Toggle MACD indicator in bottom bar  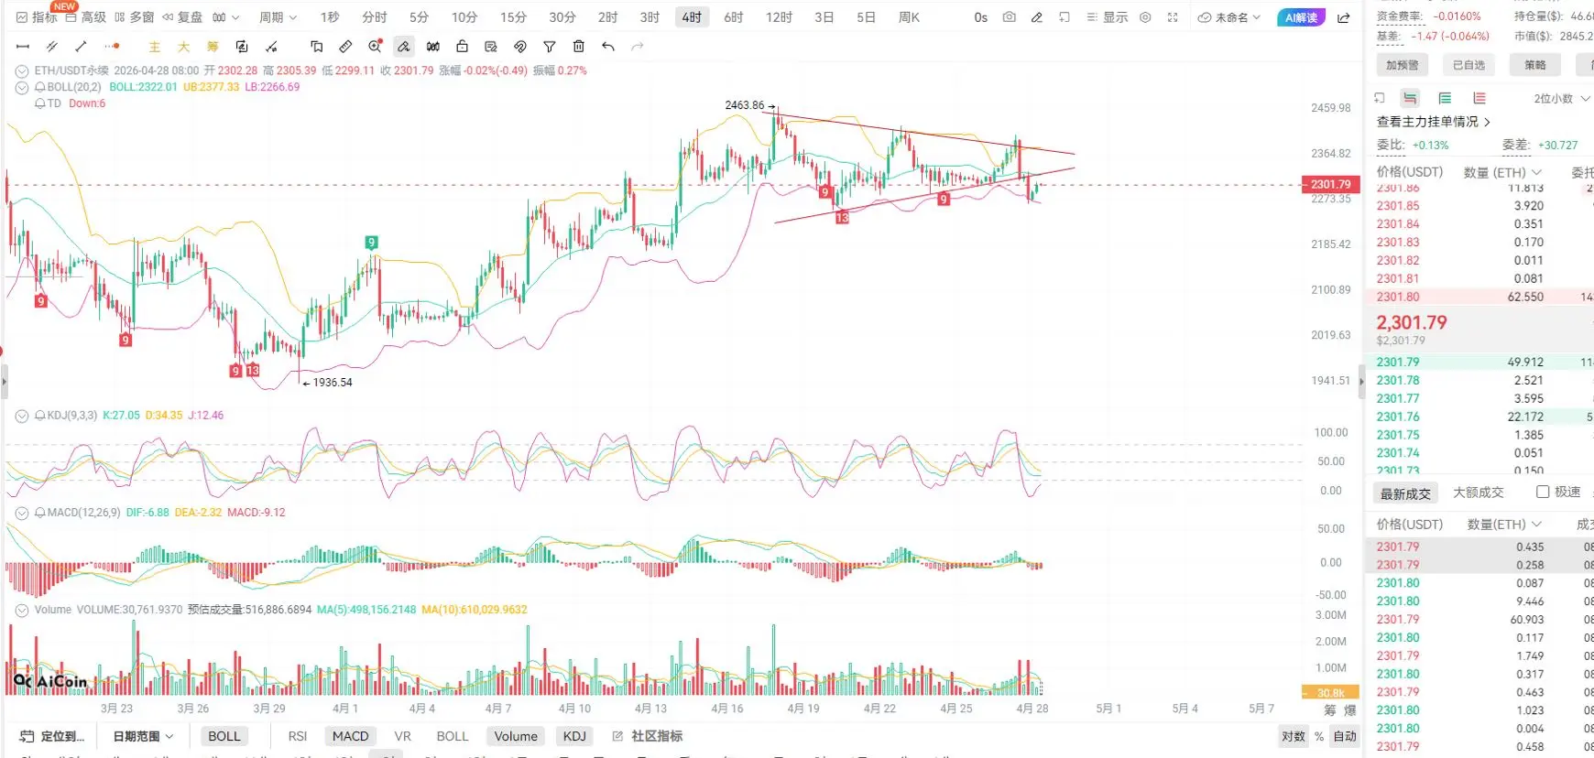(x=350, y=736)
